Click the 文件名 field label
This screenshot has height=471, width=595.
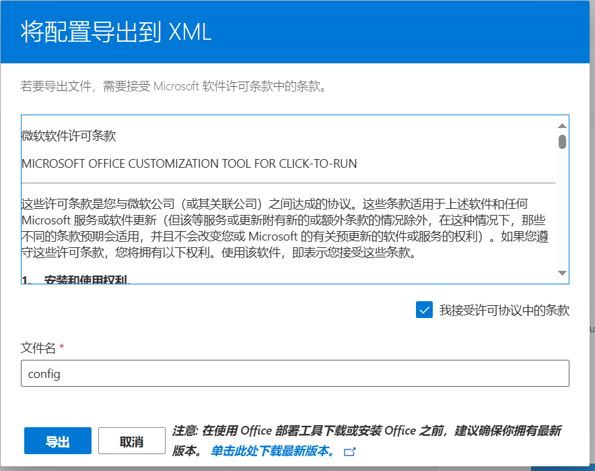tap(38, 348)
